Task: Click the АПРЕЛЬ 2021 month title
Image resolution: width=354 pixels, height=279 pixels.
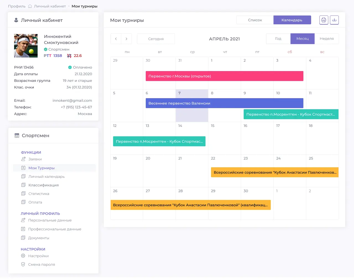Action: pos(225,39)
